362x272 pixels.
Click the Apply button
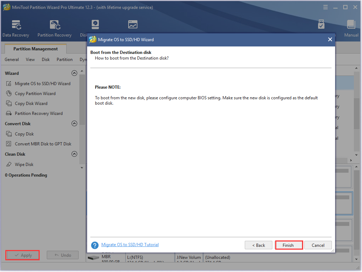point(23,255)
